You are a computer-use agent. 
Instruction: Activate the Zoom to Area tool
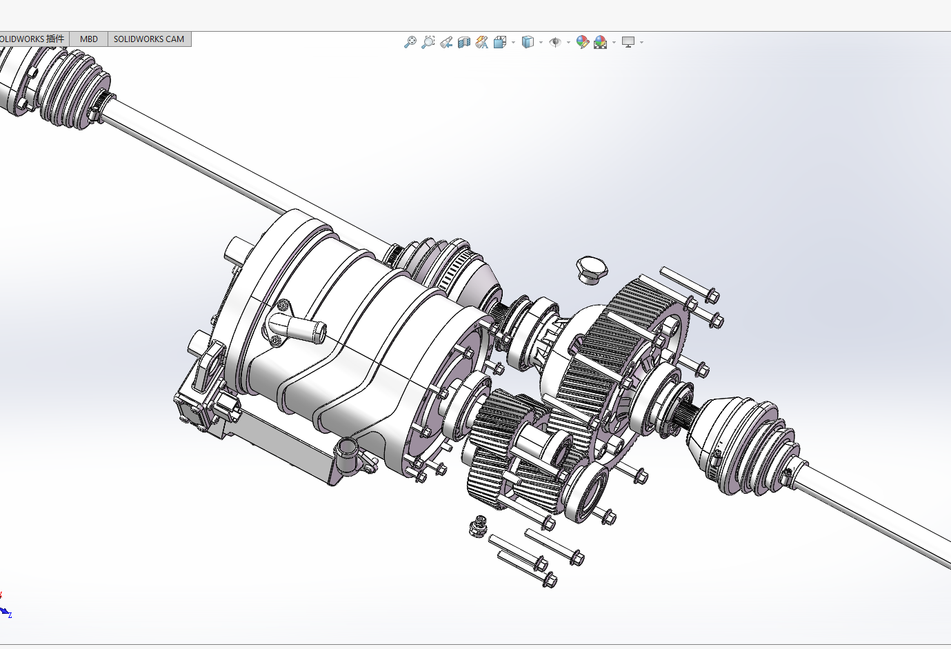tap(428, 42)
